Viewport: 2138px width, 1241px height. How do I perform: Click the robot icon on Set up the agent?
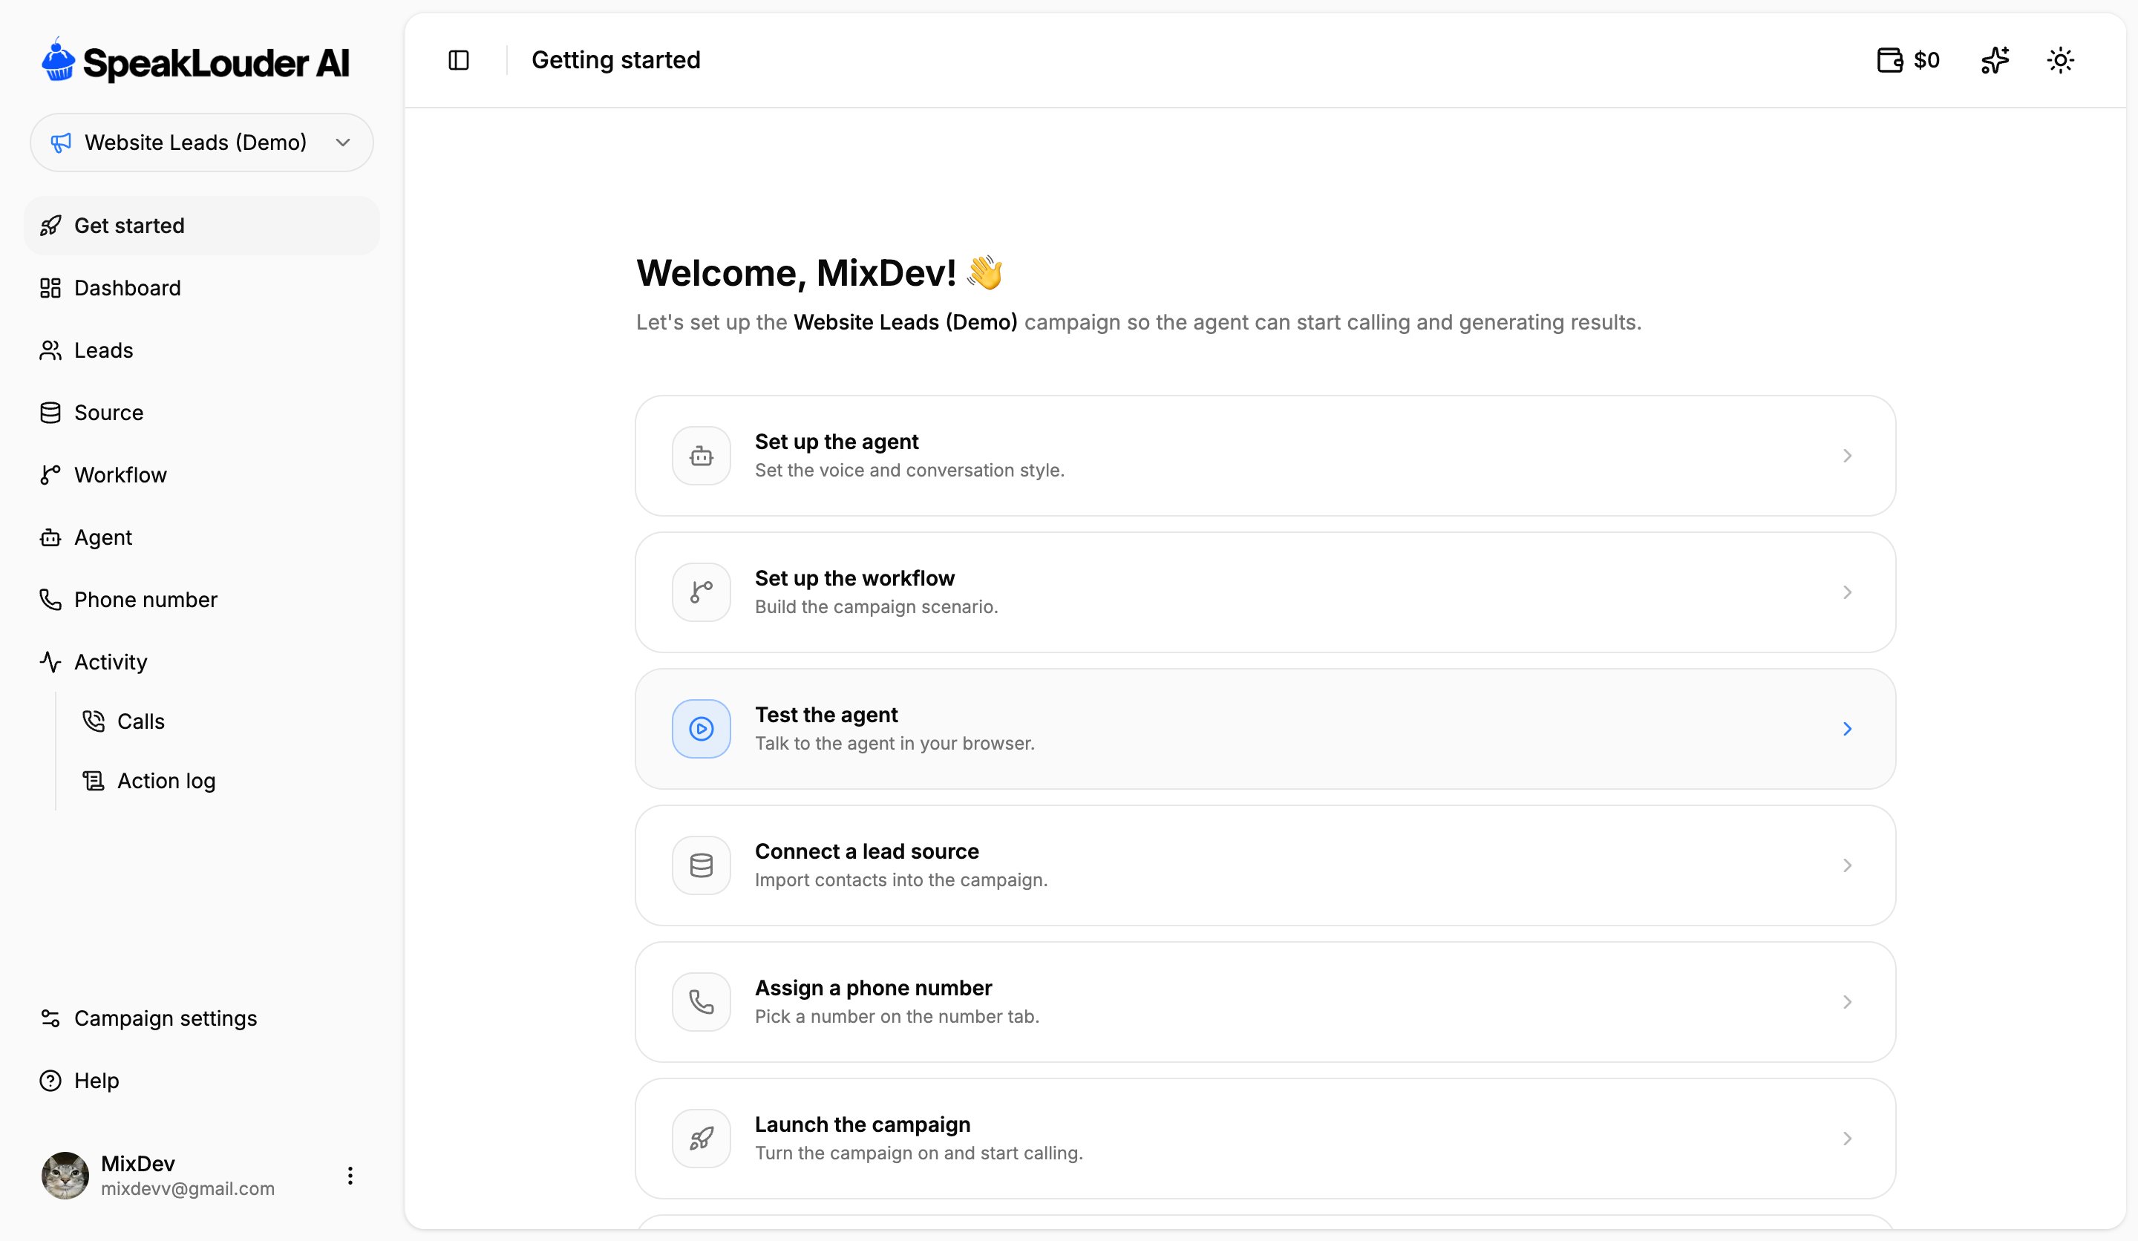coord(702,456)
